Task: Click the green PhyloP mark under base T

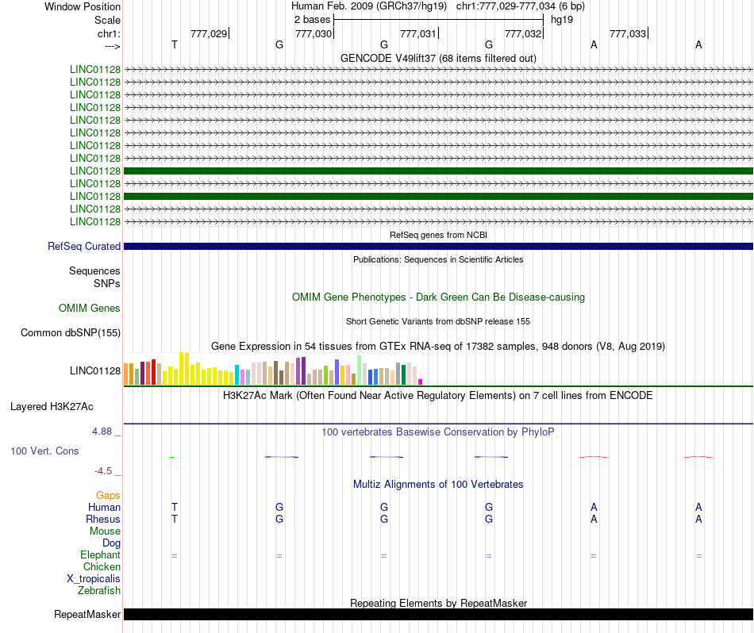Action: [173, 457]
